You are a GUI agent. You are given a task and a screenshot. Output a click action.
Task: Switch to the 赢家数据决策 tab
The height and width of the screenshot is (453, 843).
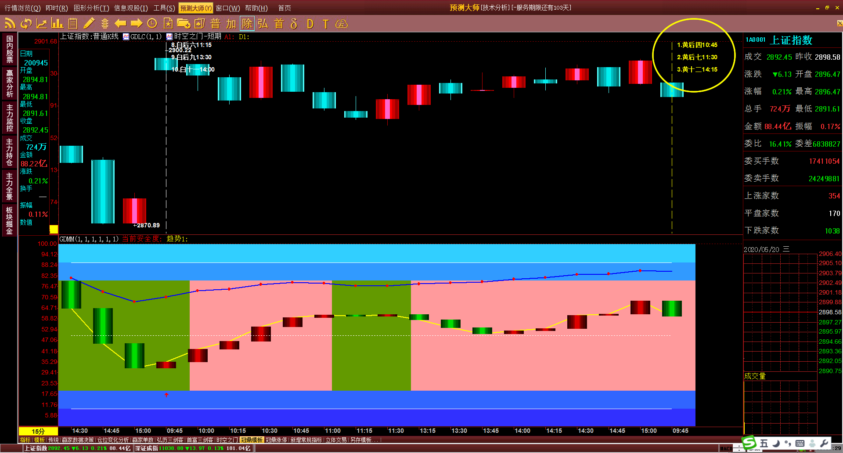(x=78, y=440)
